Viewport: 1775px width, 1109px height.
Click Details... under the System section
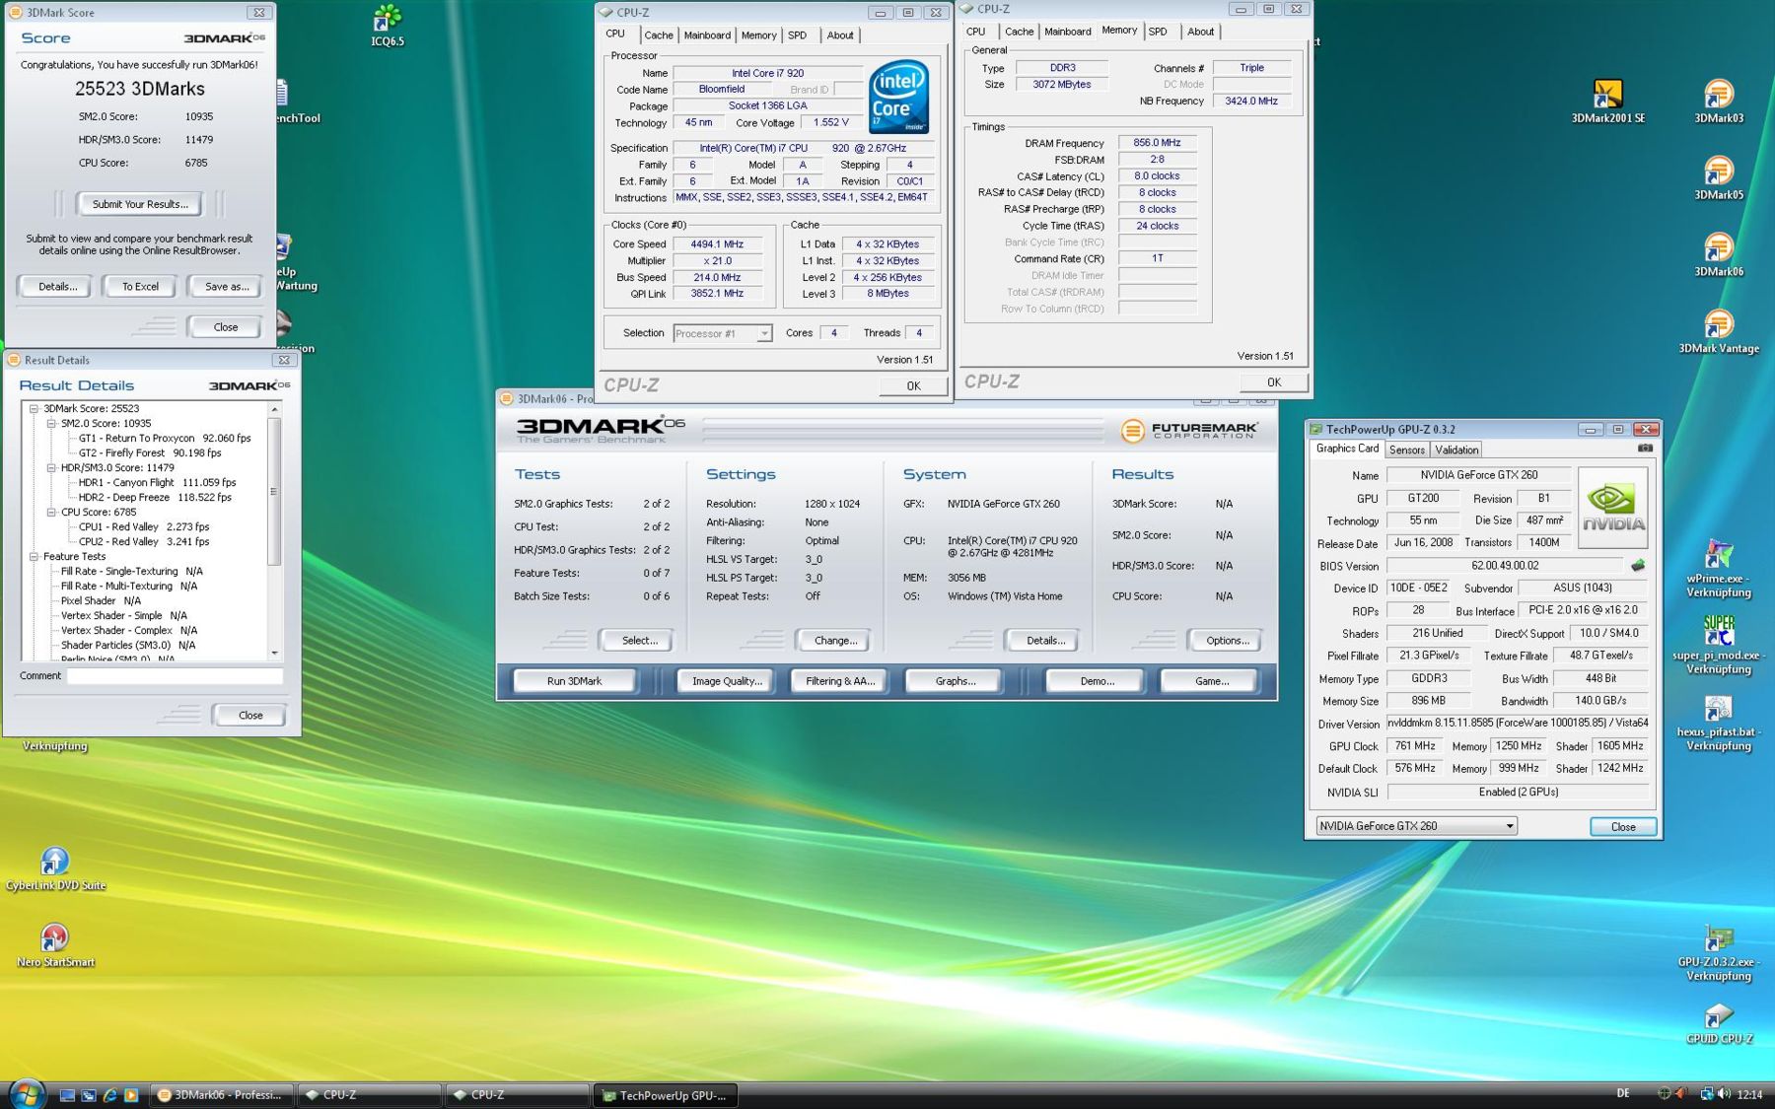[1045, 640]
